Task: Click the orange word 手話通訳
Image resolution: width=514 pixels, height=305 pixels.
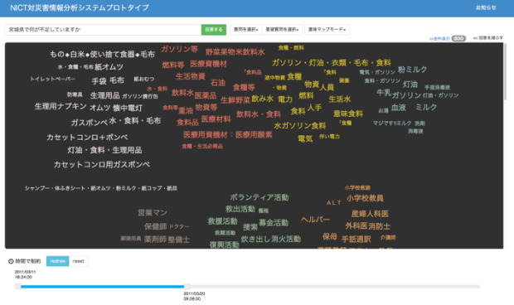Action: click(356, 240)
